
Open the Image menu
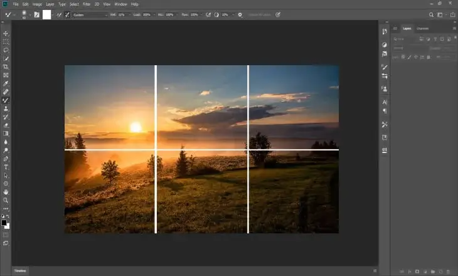click(37, 4)
